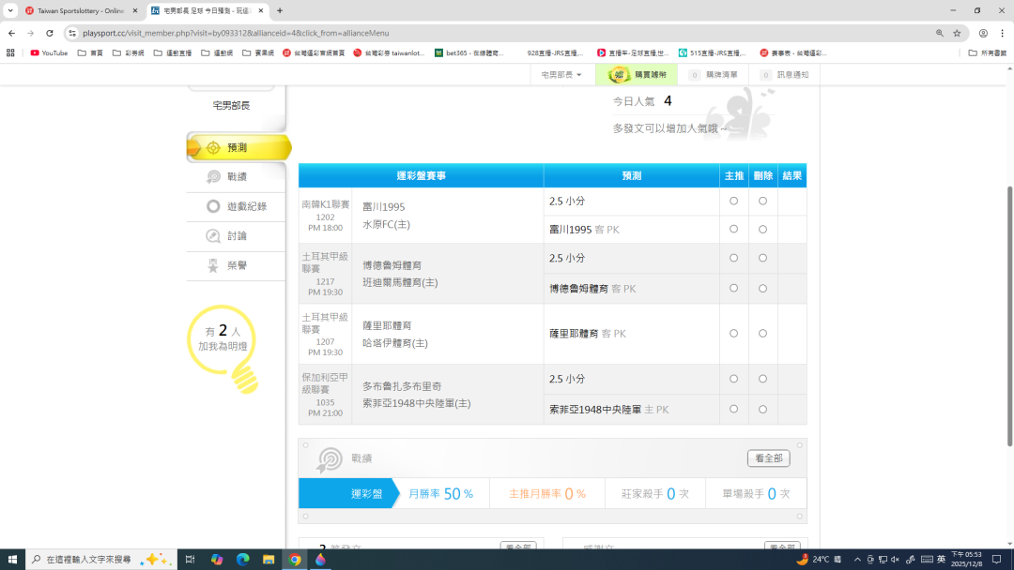Select 主推 radio for 索菲亞1948中央陸軍 主 PK
1014x570 pixels.
(x=733, y=409)
